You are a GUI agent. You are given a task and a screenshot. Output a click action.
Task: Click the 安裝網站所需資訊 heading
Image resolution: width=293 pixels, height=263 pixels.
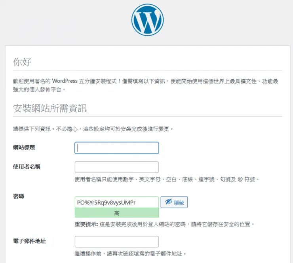(50, 108)
